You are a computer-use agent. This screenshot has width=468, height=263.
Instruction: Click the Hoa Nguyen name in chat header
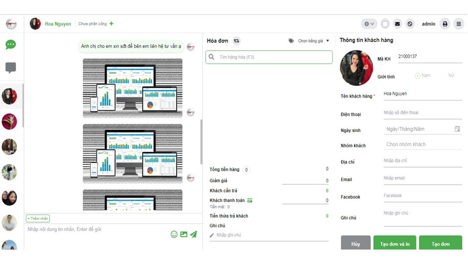point(58,24)
